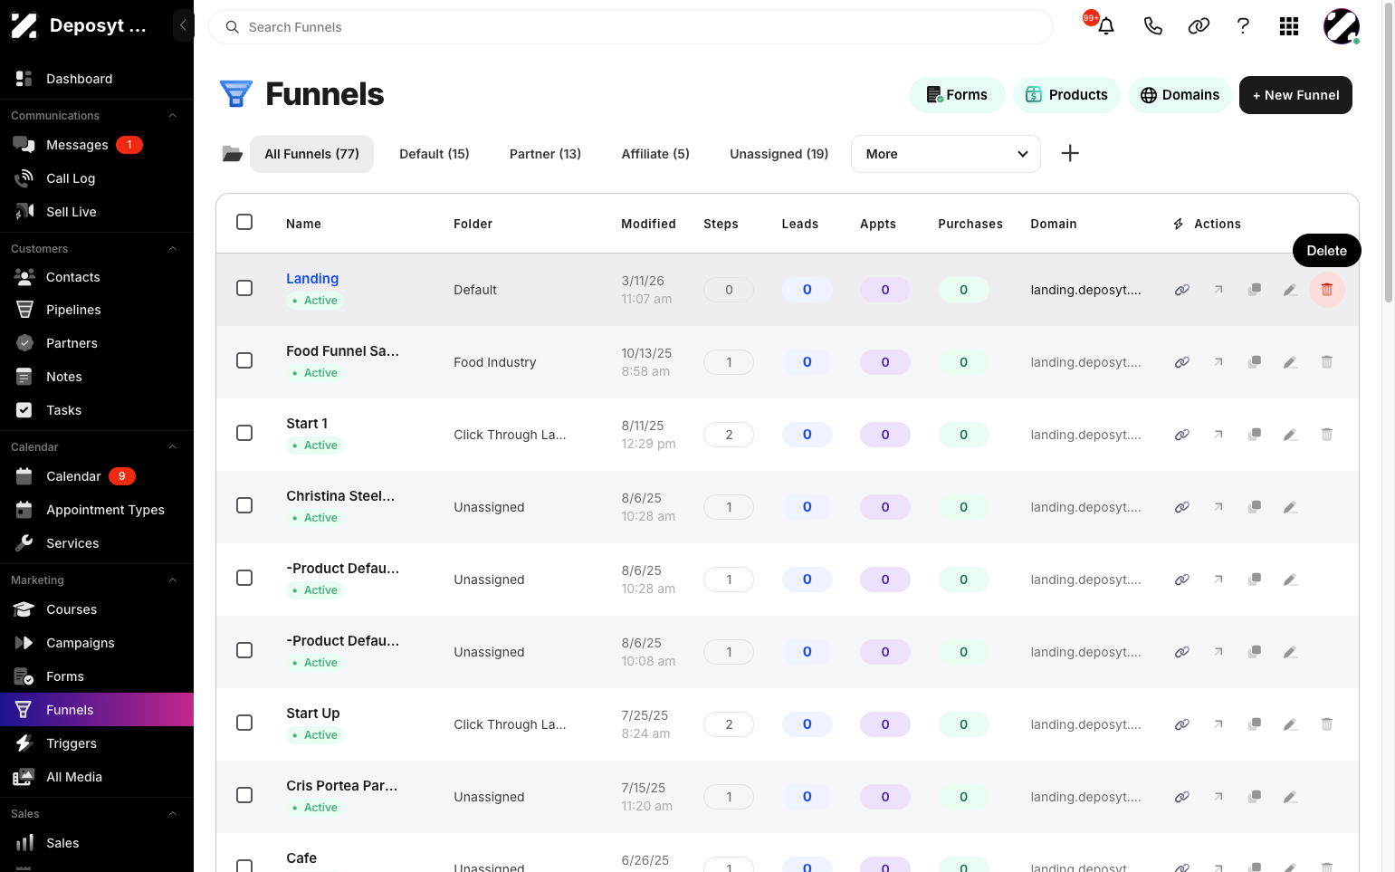Edit the Landing funnel with pencil icon
The width and height of the screenshot is (1395, 872).
(x=1290, y=290)
